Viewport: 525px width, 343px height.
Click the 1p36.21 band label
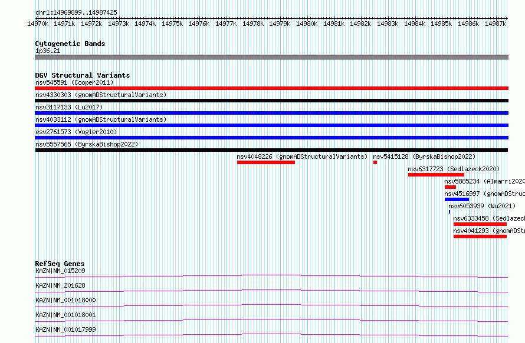pyautogui.click(x=48, y=51)
